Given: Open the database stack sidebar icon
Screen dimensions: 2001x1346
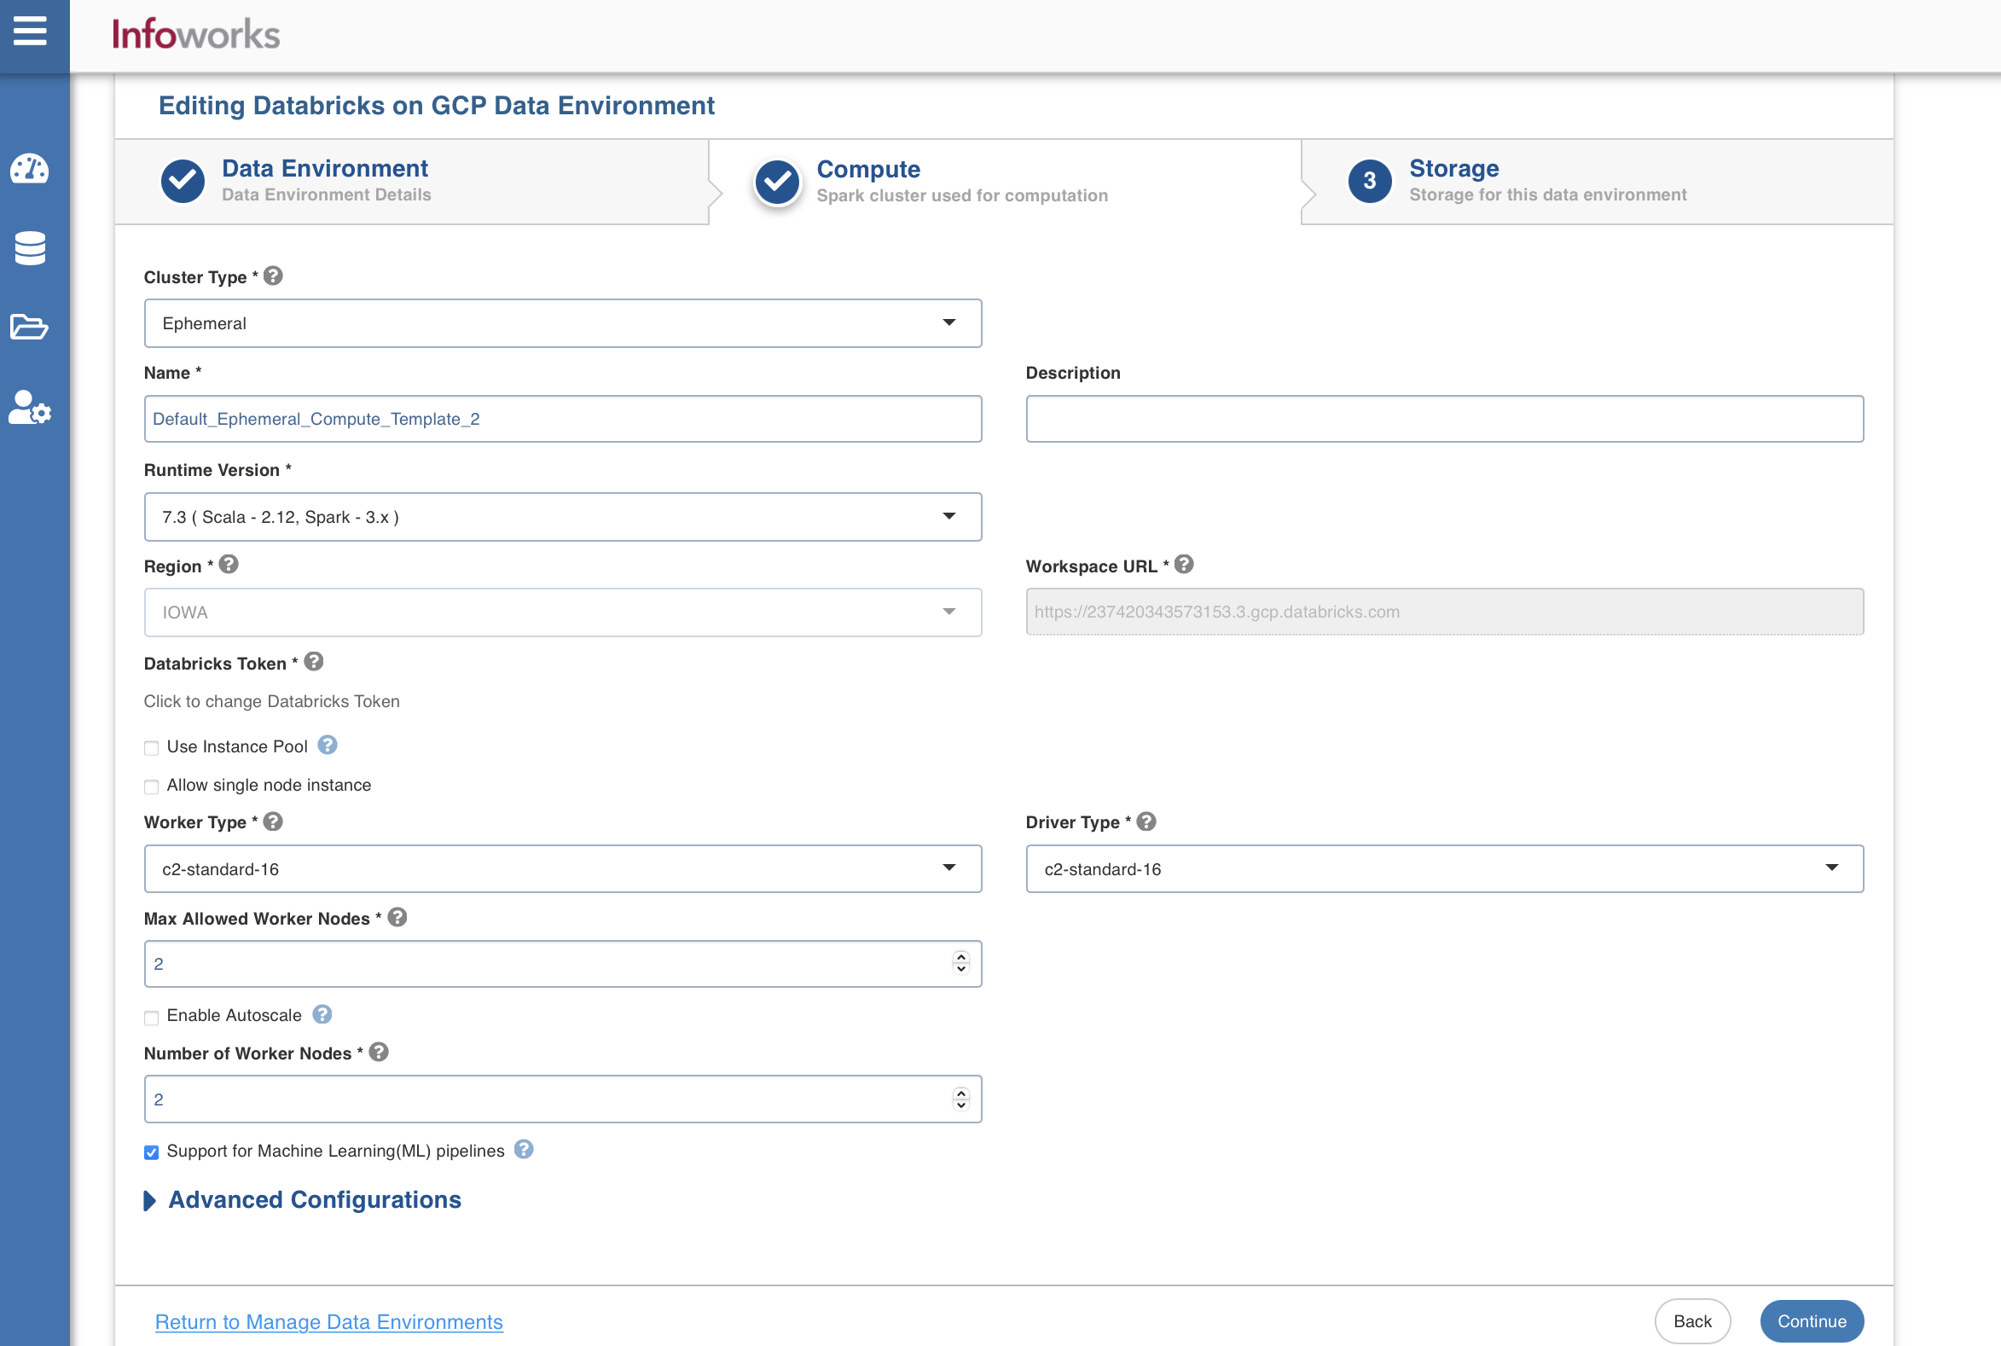Looking at the screenshot, I should pyautogui.click(x=30, y=248).
